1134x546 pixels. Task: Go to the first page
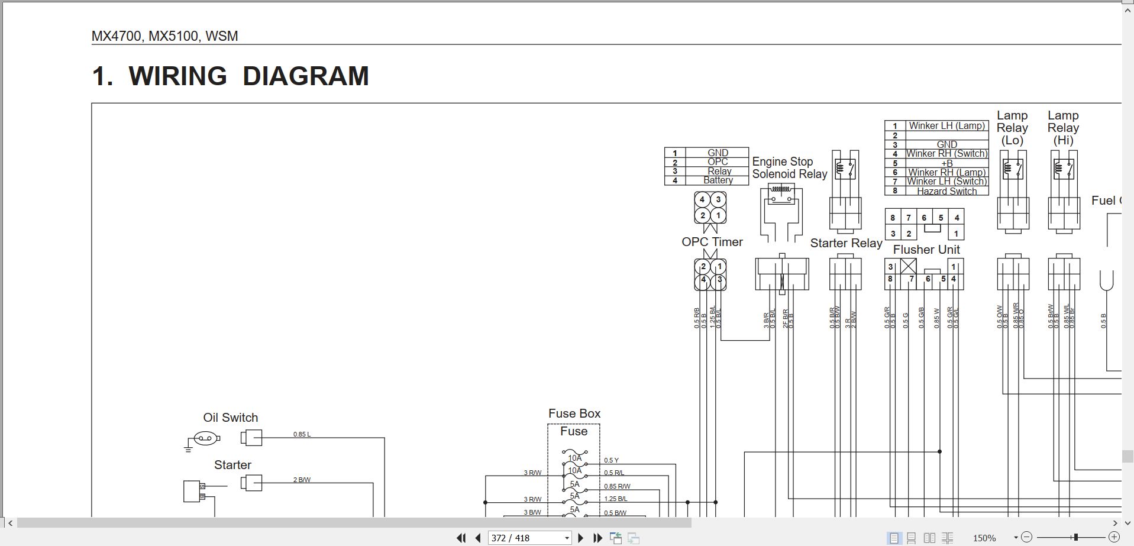461,538
